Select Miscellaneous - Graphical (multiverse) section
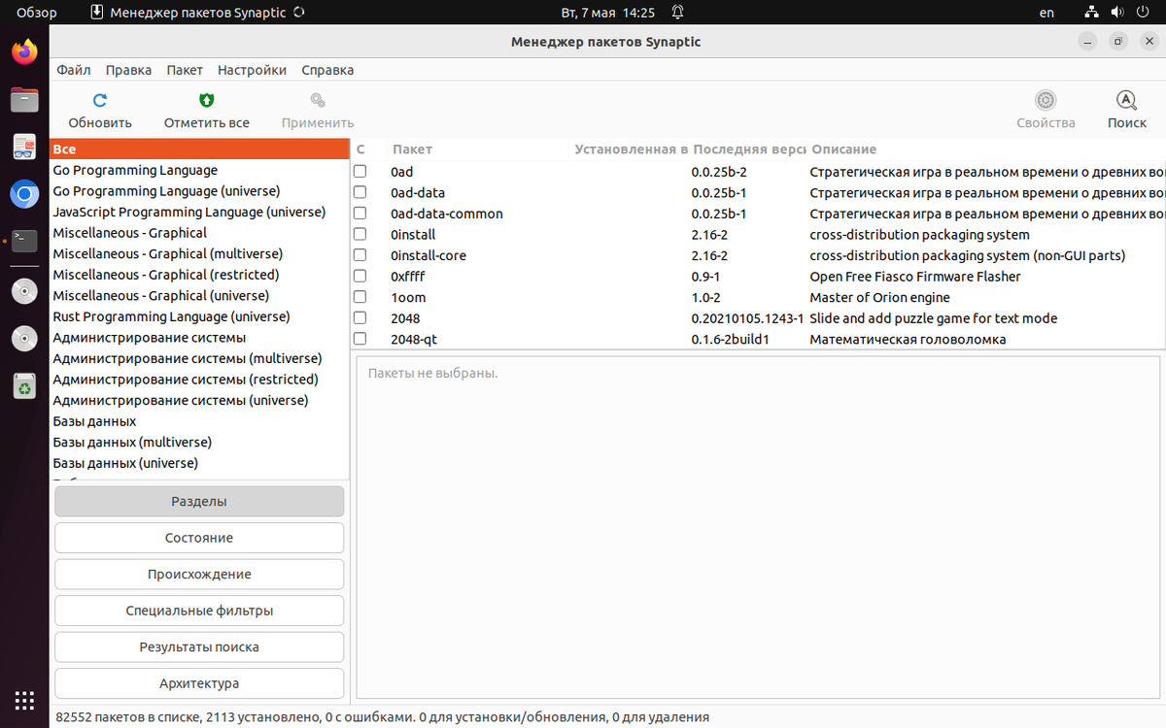The width and height of the screenshot is (1166, 728). coord(199,254)
